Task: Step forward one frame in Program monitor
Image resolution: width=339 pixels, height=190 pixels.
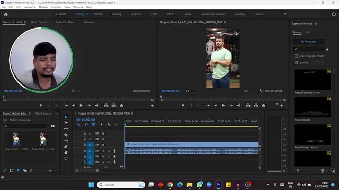Action: tap(231, 106)
